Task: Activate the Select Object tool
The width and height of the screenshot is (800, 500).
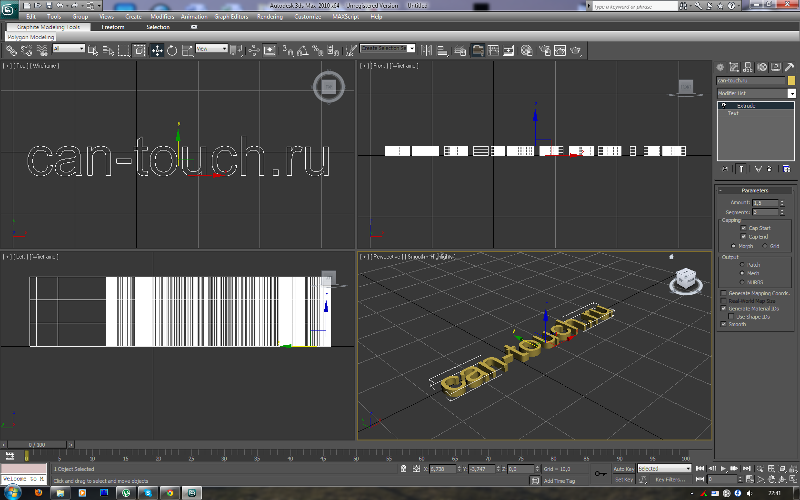Action: coord(93,50)
